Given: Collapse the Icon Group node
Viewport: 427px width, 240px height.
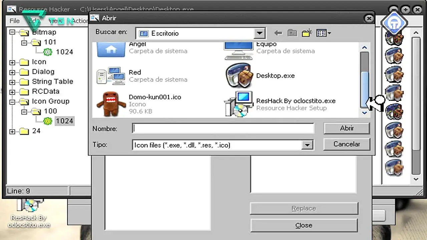Looking at the screenshot, I should [x=12, y=102].
